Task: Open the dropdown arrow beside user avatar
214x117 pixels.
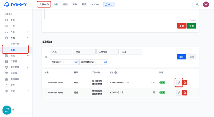Action: [x=211, y=4]
